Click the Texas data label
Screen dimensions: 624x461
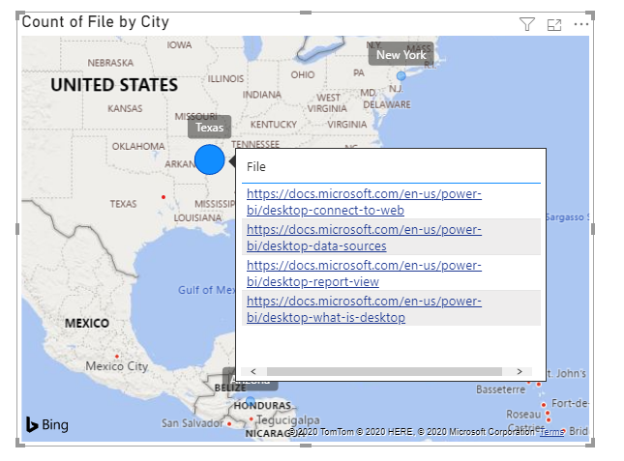point(209,128)
